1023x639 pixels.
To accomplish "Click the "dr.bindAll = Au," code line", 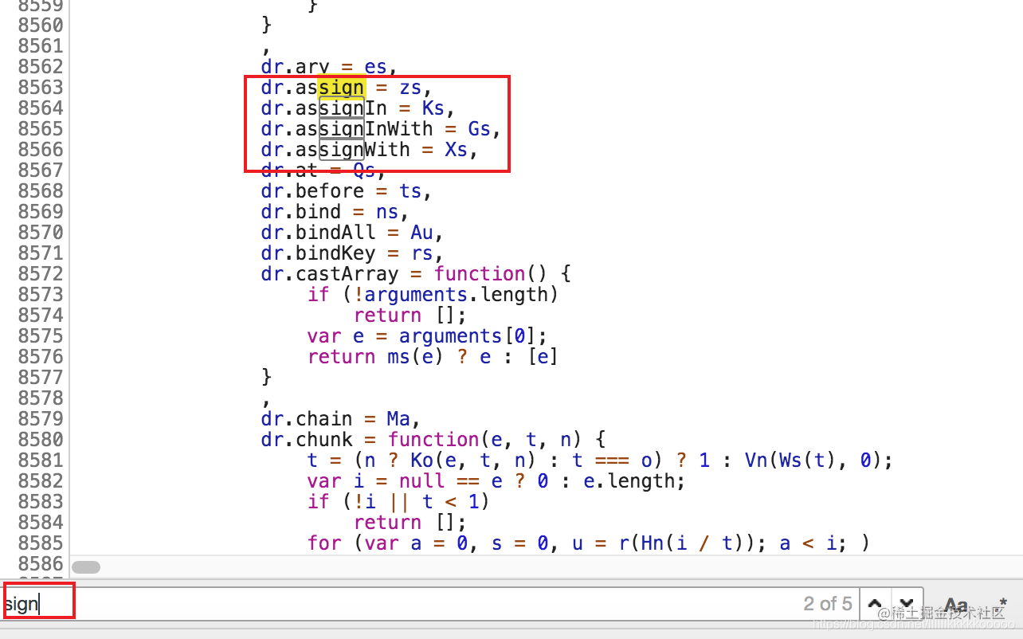I will click(352, 233).
